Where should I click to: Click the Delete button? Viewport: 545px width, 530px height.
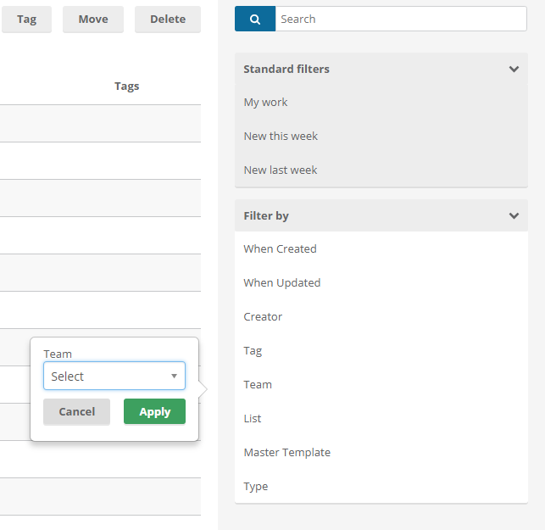[168, 20]
